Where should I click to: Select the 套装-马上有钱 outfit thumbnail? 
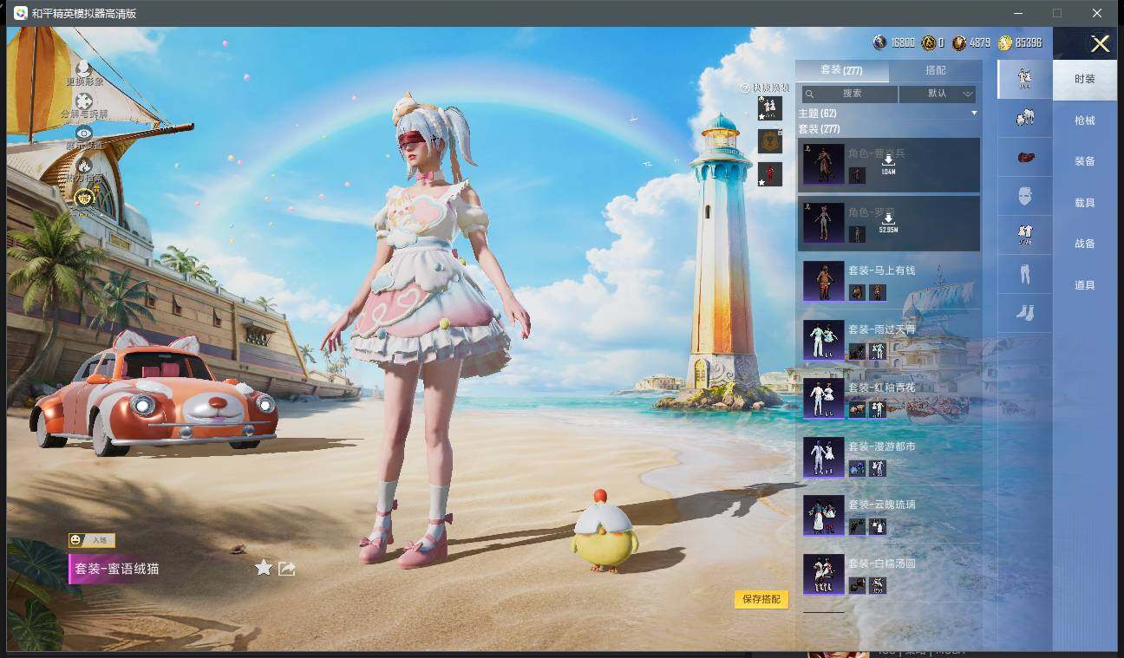823,281
